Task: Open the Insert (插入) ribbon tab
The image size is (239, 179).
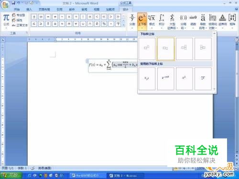Action: pos(29,10)
